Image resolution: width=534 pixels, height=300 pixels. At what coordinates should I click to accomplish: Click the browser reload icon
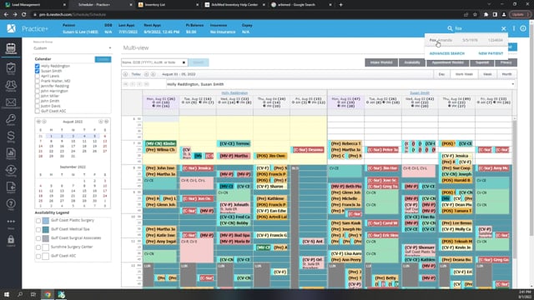[x=24, y=15]
